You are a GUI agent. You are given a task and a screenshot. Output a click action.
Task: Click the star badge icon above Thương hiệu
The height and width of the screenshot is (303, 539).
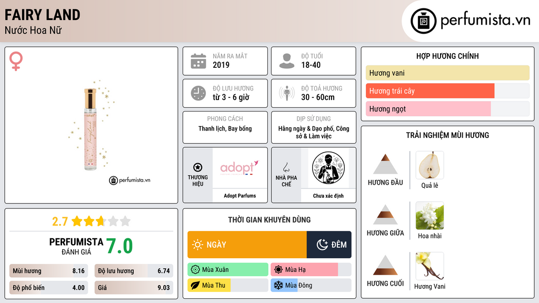pyautogui.click(x=198, y=167)
